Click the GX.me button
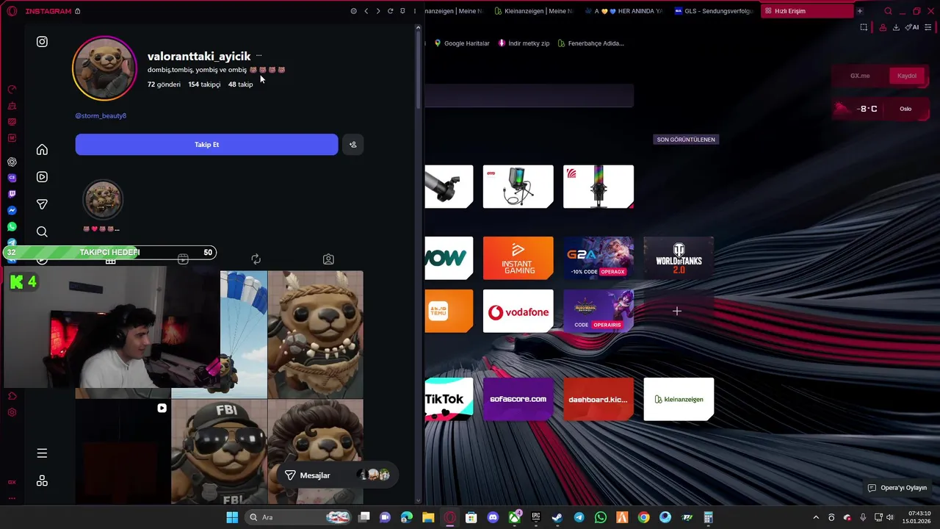 (860, 76)
